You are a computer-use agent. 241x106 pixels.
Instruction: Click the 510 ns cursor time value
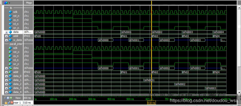[x=27, y=103]
